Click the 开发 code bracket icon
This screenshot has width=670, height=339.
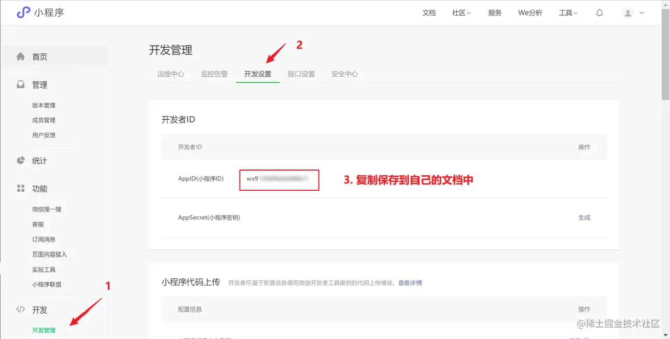[x=21, y=309]
